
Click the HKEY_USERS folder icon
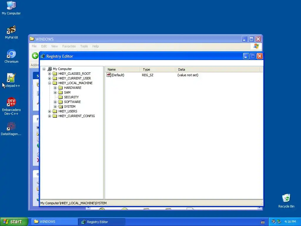55,111
